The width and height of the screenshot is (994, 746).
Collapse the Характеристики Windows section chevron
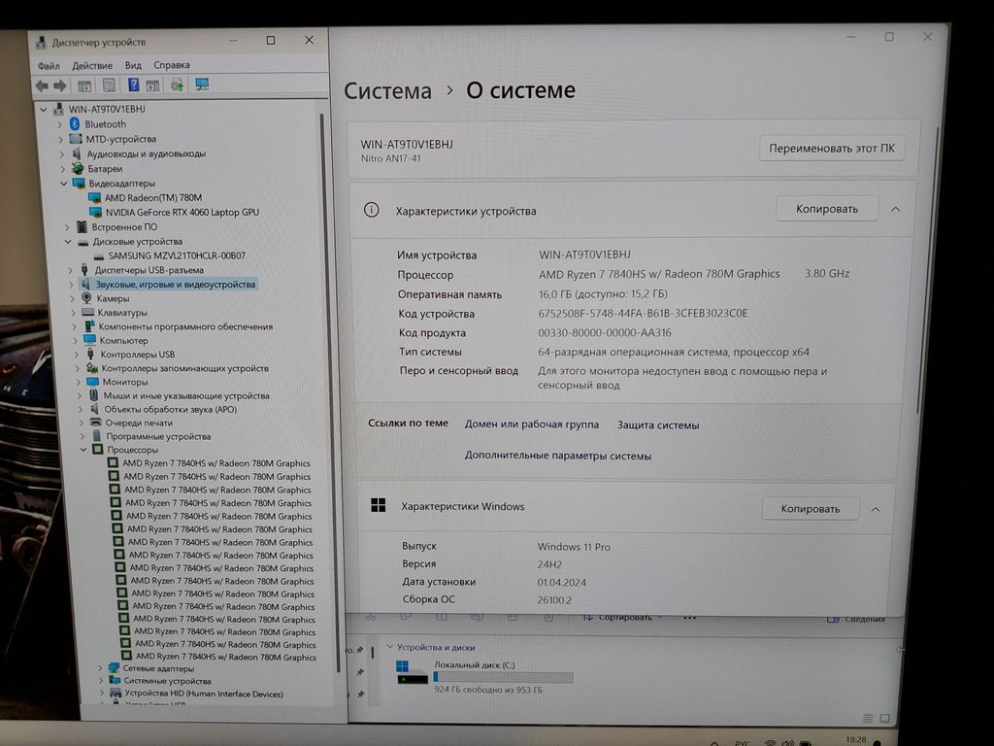pyautogui.click(x=876, y=509)
